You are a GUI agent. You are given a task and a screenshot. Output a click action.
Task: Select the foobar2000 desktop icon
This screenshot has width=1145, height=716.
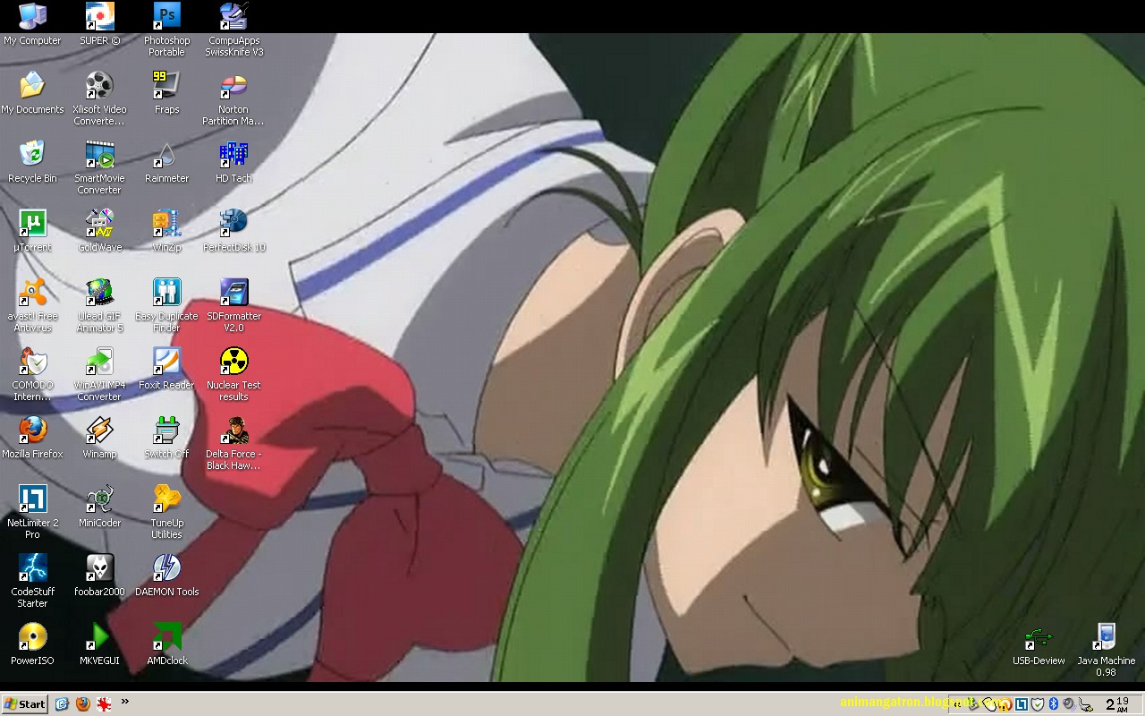(x=99, y=575)
